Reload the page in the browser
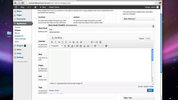178x100 pixels. pyautogui.click(x=23, y=3)
